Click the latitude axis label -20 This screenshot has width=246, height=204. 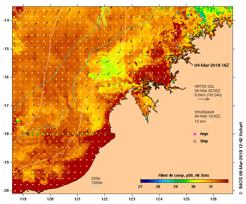[x=6, y=191]
